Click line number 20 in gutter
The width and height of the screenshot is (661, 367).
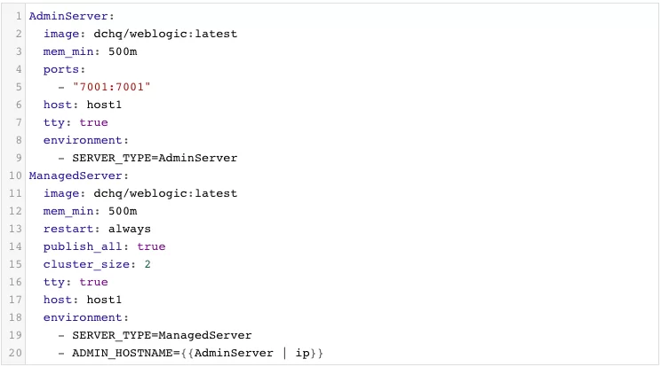click(x=15, y=353)
